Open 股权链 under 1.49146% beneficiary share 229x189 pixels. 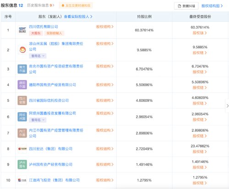point(200,168)
